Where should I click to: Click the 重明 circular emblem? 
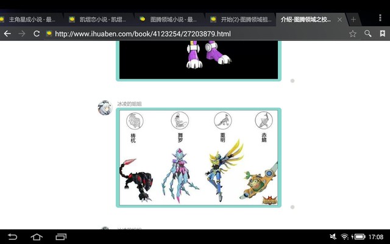(223, 120)
